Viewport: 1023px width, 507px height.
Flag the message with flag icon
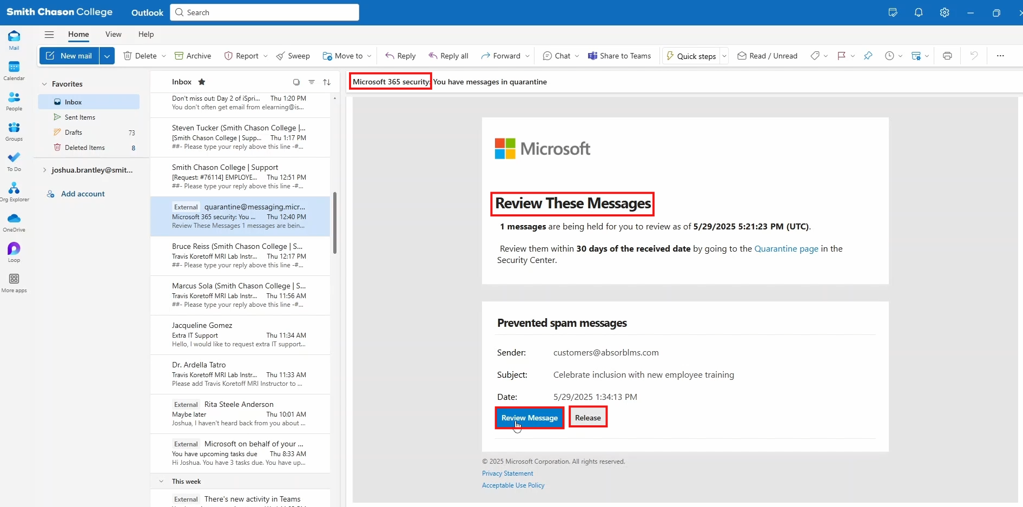841,56
